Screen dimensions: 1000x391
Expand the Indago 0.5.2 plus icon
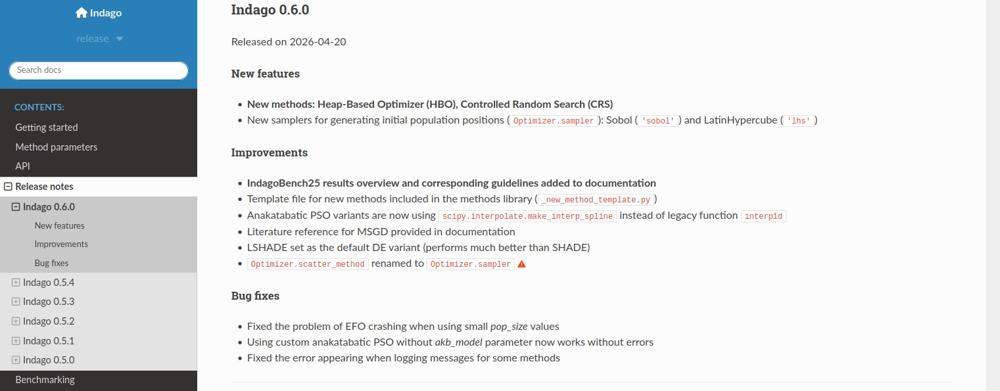point(16,321)
